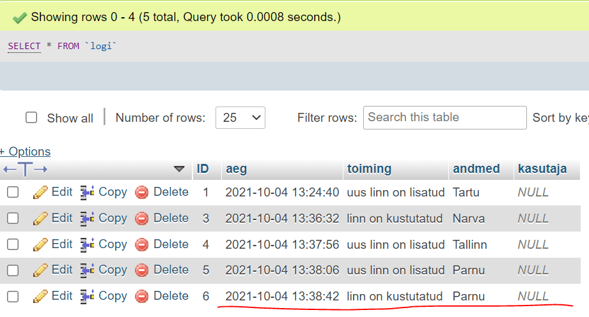Click the red Delete icon for row ID 6
Screen dimensions: 589x317
142,296
